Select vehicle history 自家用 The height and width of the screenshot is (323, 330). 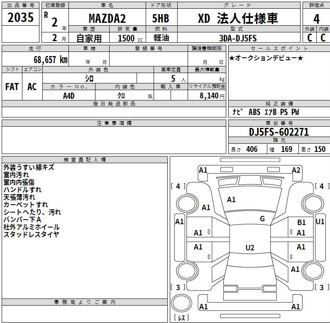pyautogui.click(x=89, y=38)
